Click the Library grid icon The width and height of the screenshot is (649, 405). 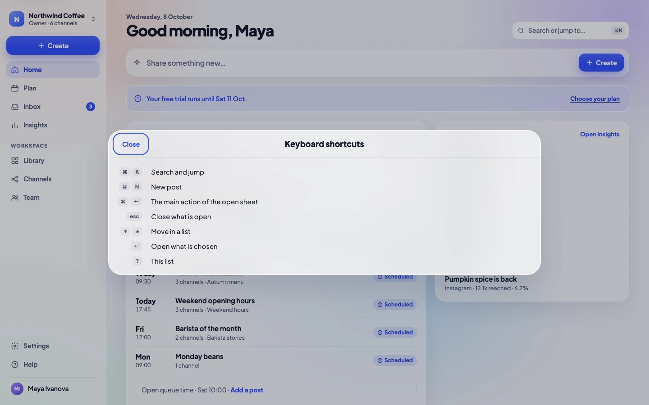click(15, 161)
